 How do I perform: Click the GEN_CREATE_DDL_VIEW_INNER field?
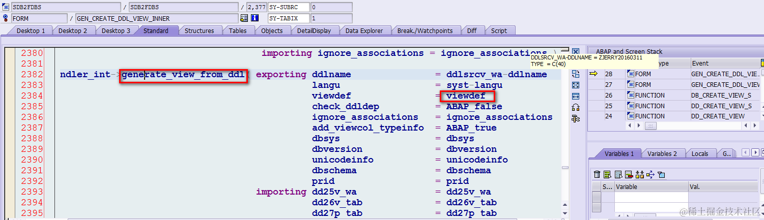point(157,18)
